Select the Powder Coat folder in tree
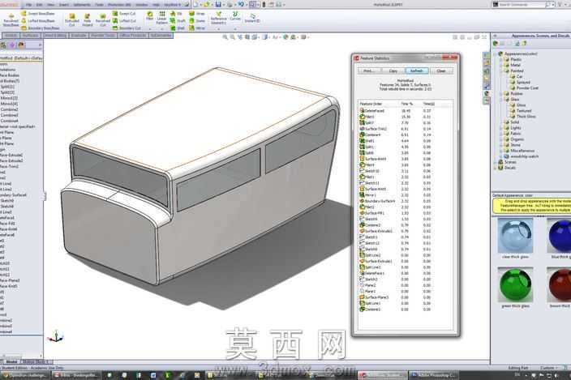 pyautogui.click(x=524, y=88)
